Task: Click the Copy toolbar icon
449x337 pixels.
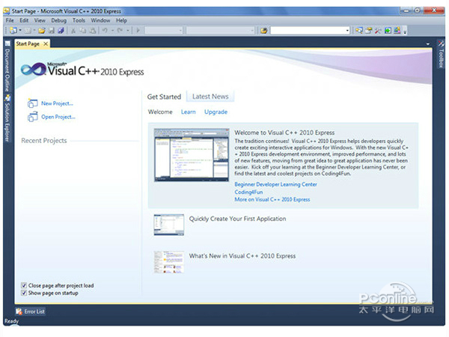Action: [83, 31]
